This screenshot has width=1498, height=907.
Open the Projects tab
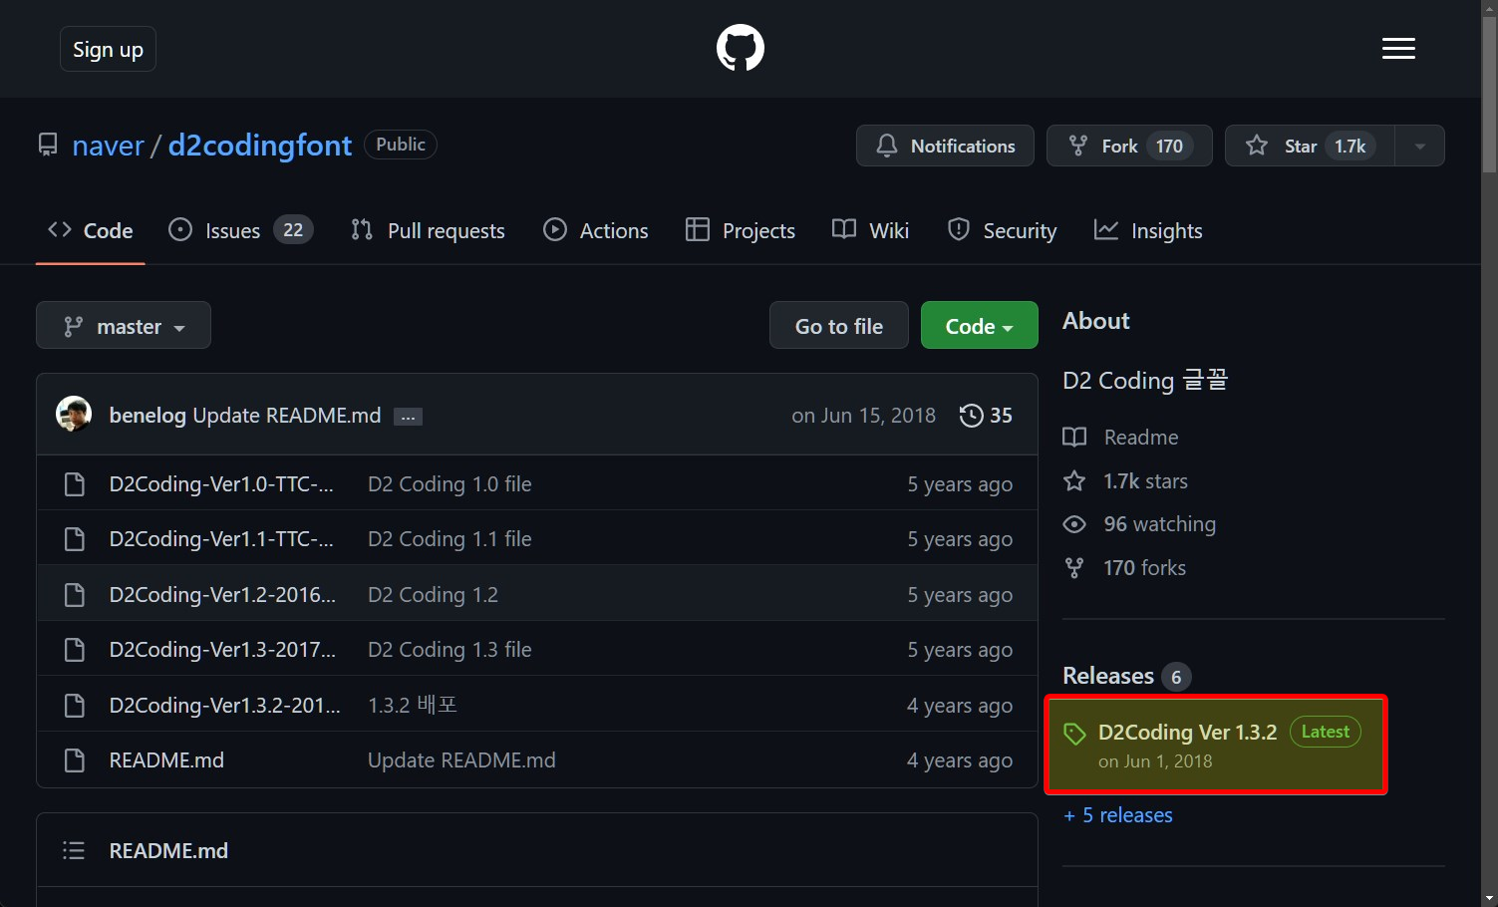[741, 230]
